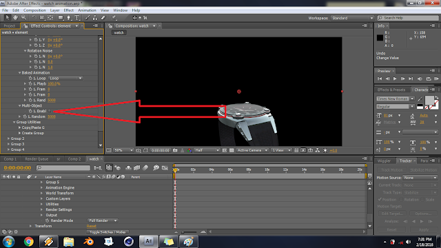Viewport: 441px width, 248px height.
Task: Open Paint from taskbar
Action: (189, 242)
